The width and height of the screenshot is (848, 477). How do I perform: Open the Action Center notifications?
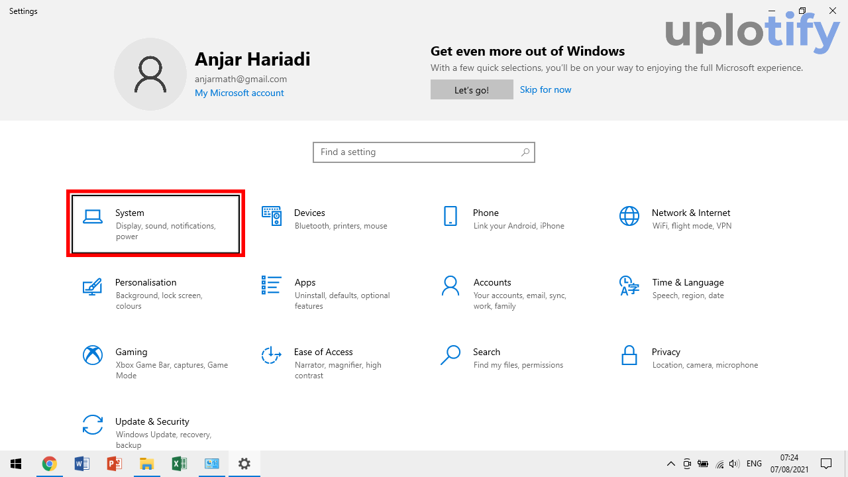point(826,464)
